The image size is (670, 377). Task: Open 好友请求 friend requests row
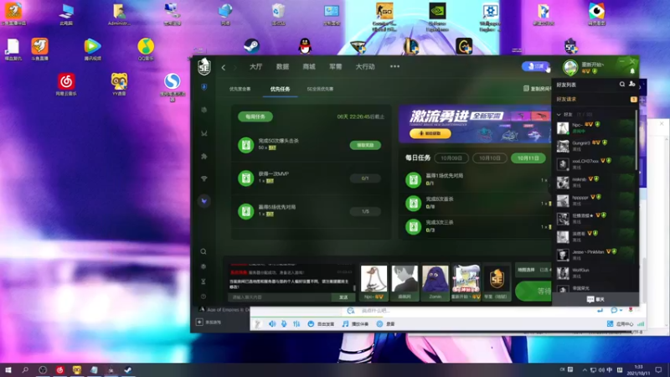tap(595, 99)
